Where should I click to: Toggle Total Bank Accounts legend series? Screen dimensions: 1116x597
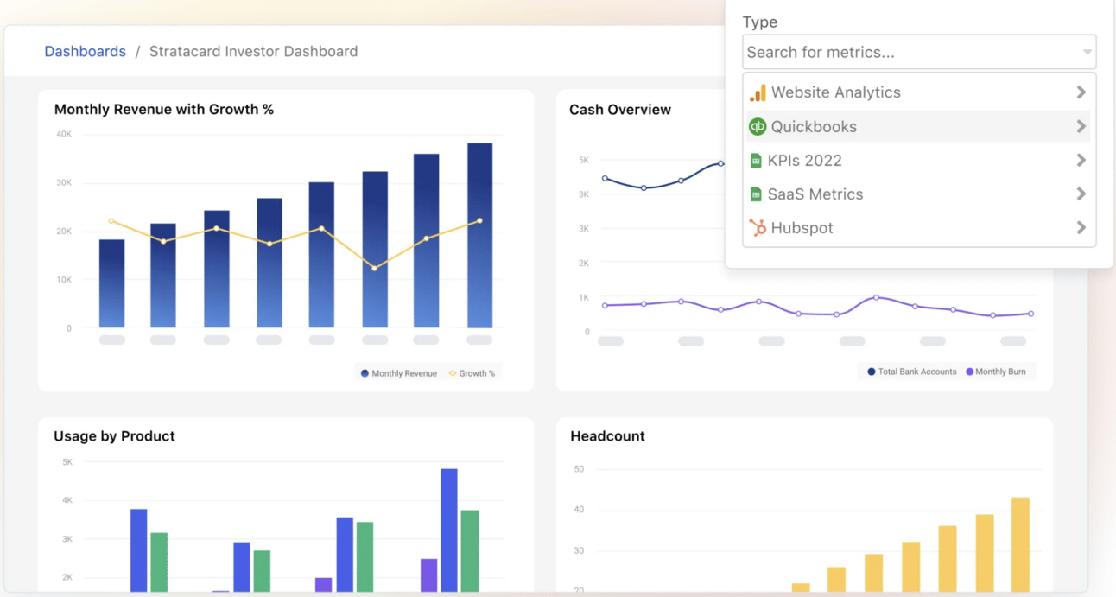click(x=912, y=372)
